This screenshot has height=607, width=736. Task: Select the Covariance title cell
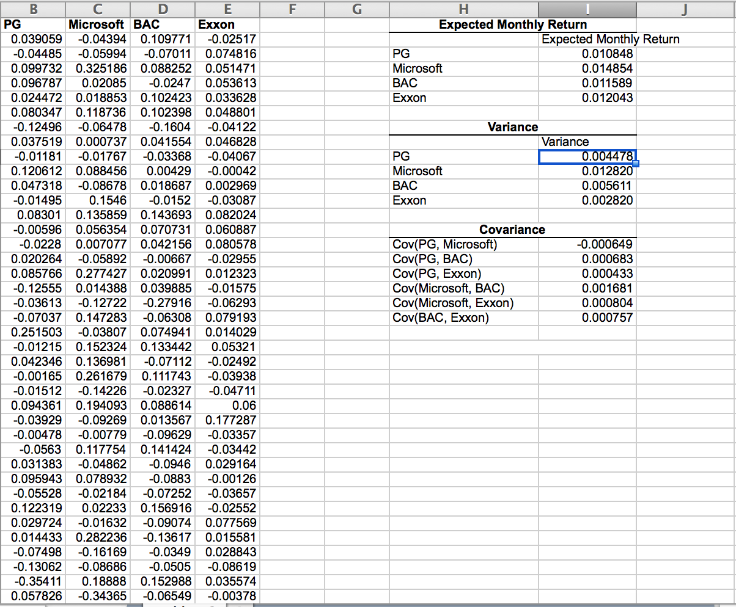512,230
